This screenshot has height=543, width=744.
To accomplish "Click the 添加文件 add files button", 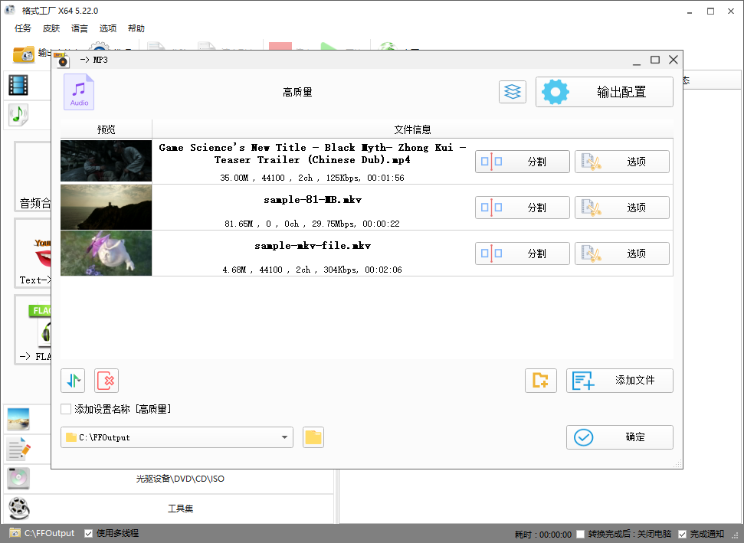I will coord(619,380).
